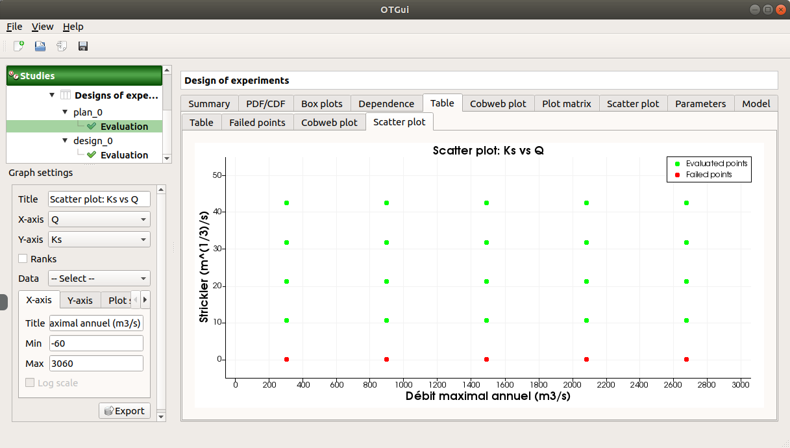The image size is (790, 448).
Task: Click the Open study toolbar icon
Action: click(40, 46)
